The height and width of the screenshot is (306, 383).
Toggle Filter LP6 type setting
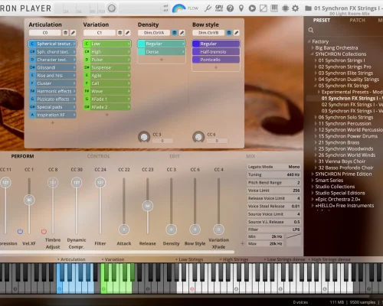(273, 229)
